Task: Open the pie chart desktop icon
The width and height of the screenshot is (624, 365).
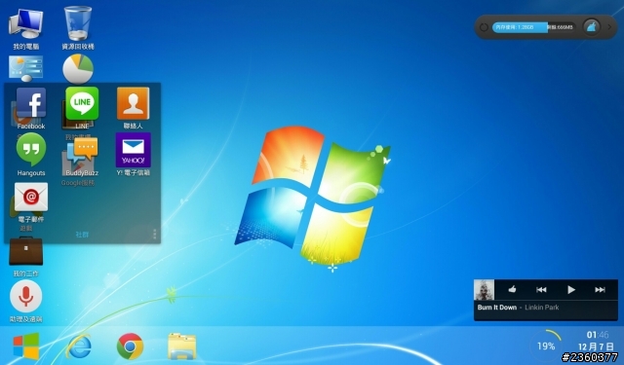Action: pos(78,69)
